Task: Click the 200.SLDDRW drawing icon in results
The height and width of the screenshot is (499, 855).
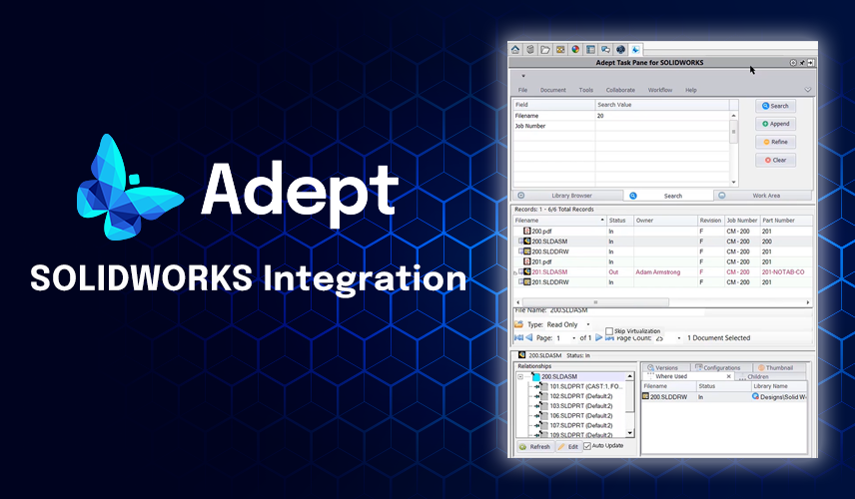Action: point(527,251)
